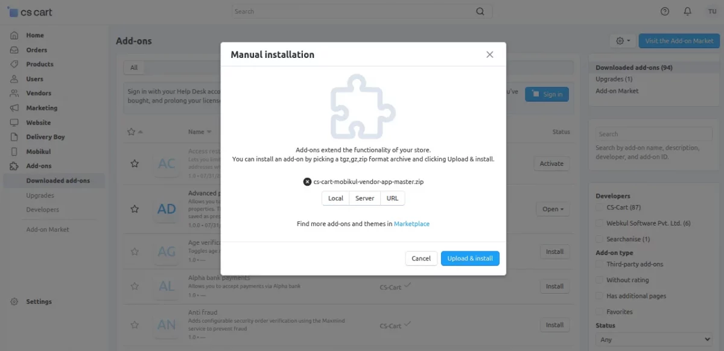Favorite the Age verification add-on star

pyautogui.click(x=135, y=252)
